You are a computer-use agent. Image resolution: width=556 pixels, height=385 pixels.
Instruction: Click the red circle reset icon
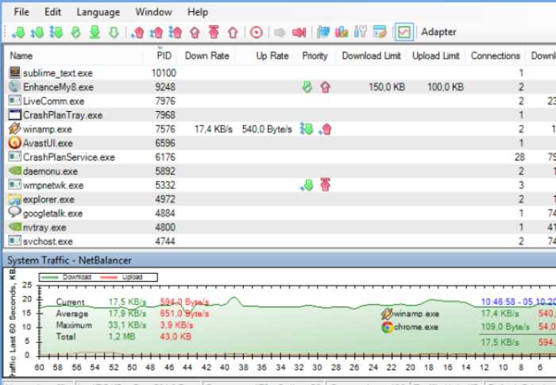point(257,33)
